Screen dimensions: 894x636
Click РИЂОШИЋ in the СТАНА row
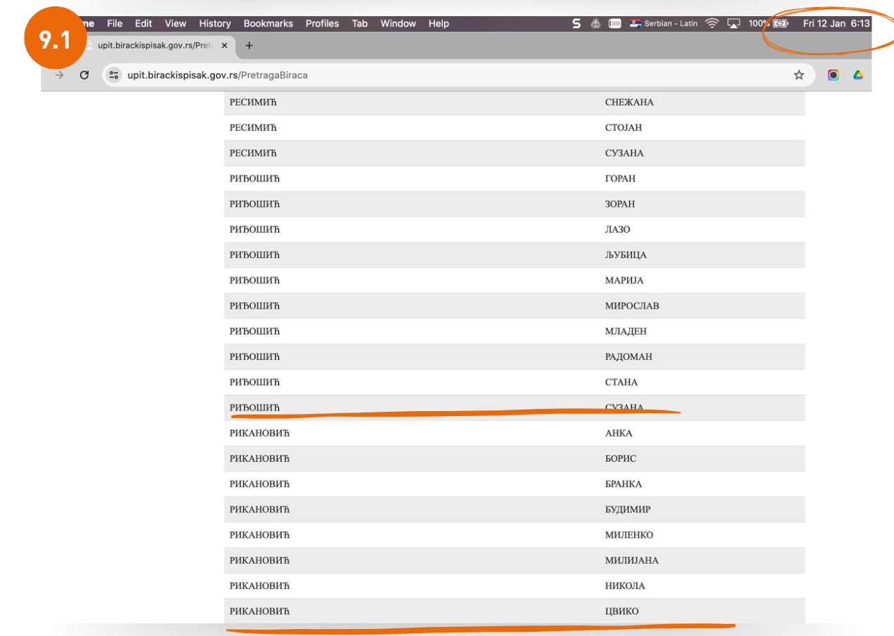(x=255, y=382)
